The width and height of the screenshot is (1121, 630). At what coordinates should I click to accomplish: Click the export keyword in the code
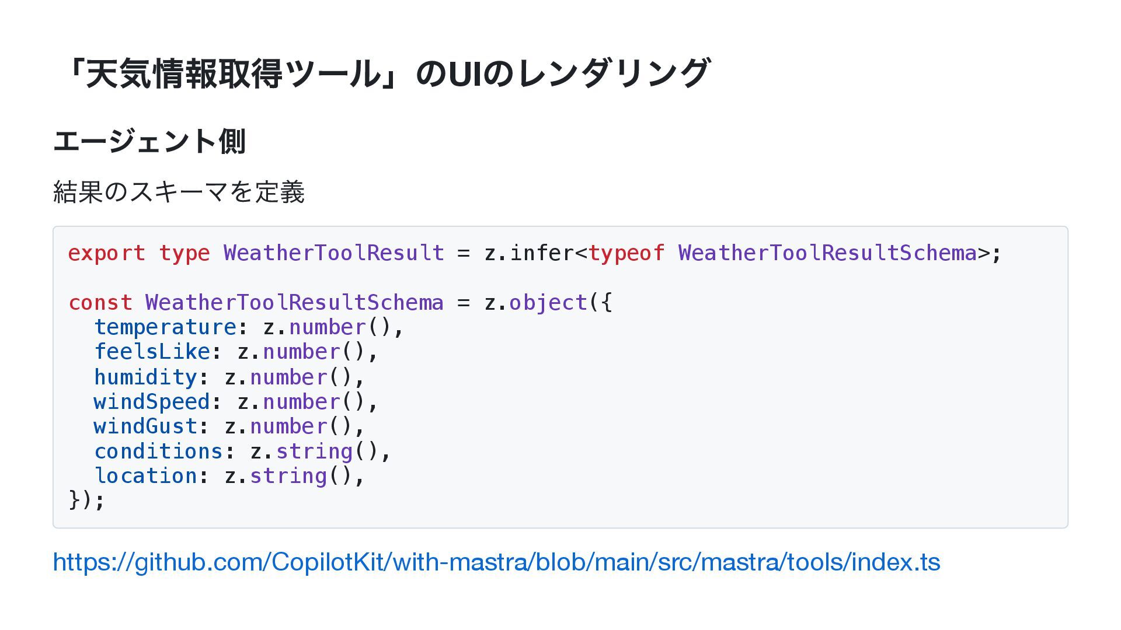pyautogui.click(x=107, y=253)
